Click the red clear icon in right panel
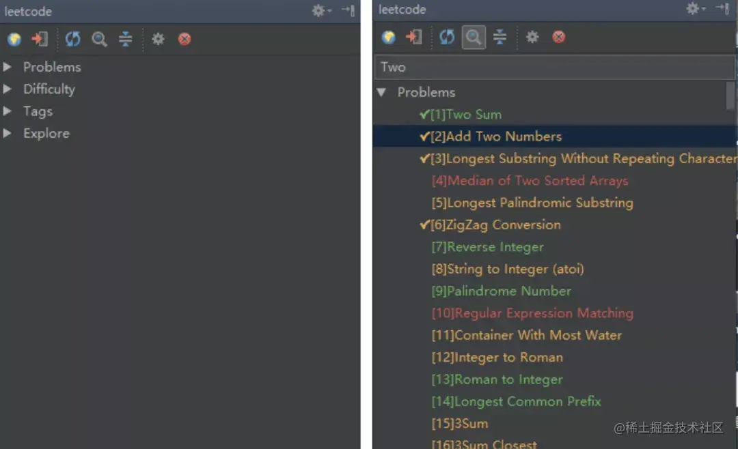The height and width of the screenshot is (449, 738). pyautogui.click(x=559, y=37)
